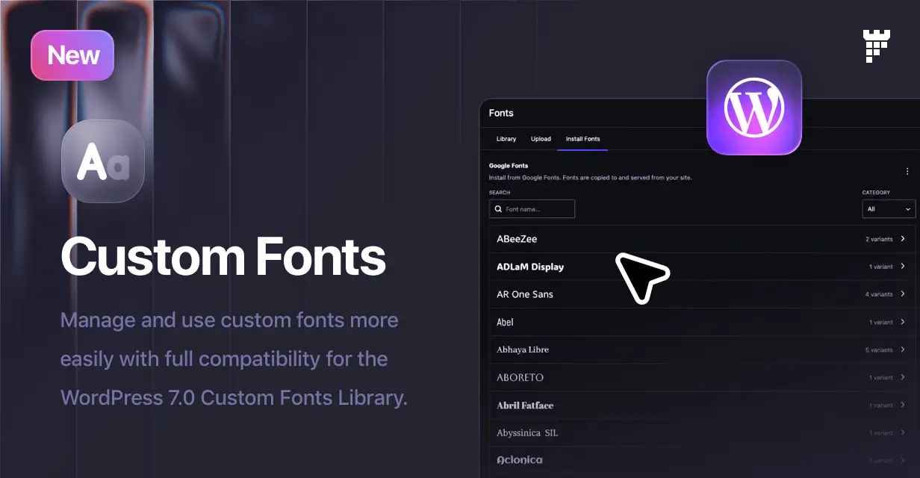Switch to the Library tab
The width and height of the screenshot is (920, 478).
pos(506,139)
